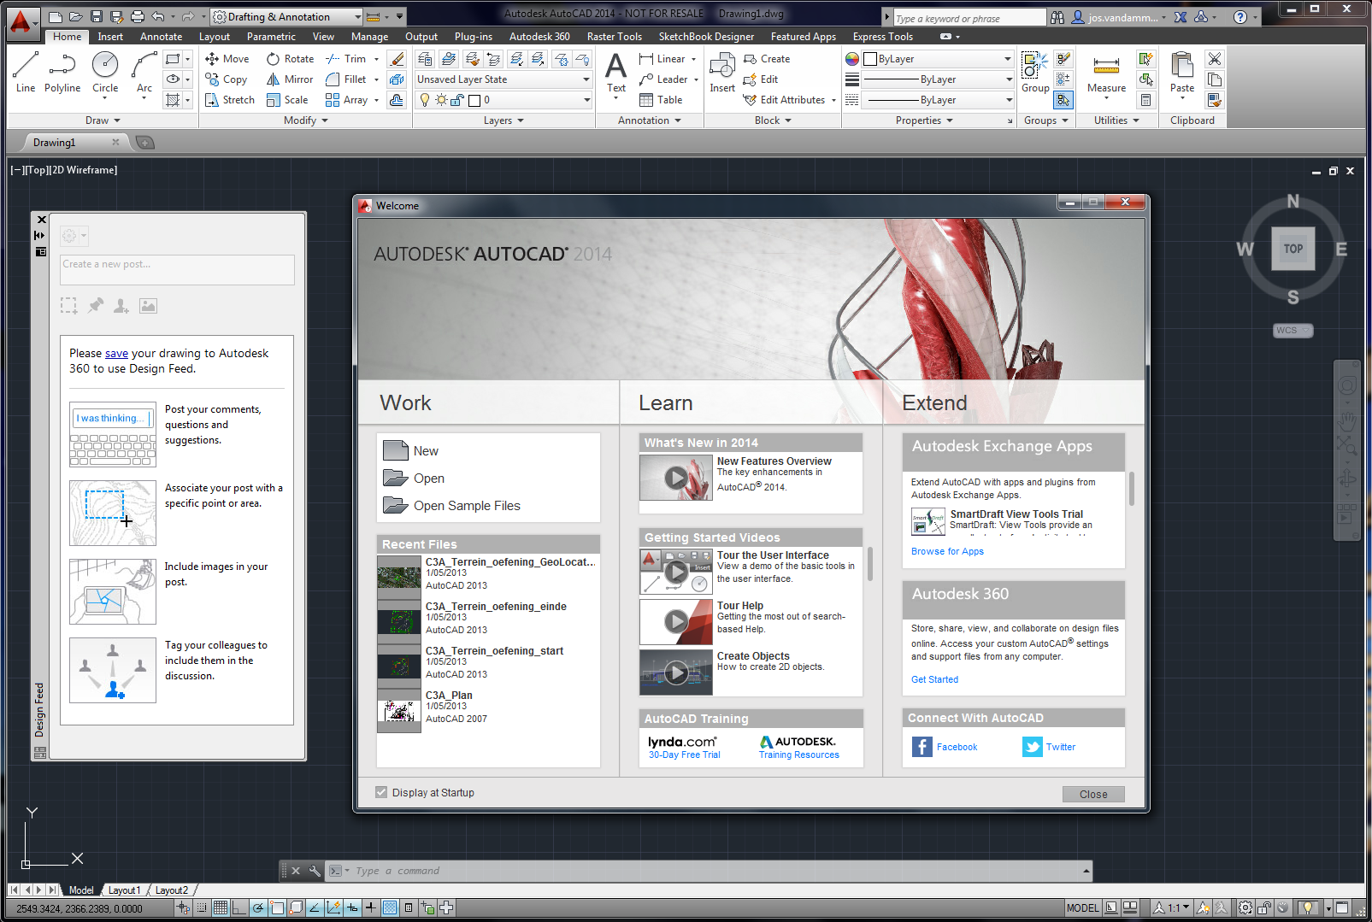Screen dimensions: 1372x922
Task: Close the Welcome dialog with Close button
Action: click(1093, 794)
